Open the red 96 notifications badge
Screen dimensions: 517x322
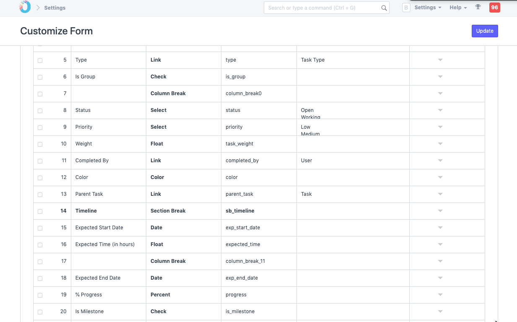pos(494,8)
